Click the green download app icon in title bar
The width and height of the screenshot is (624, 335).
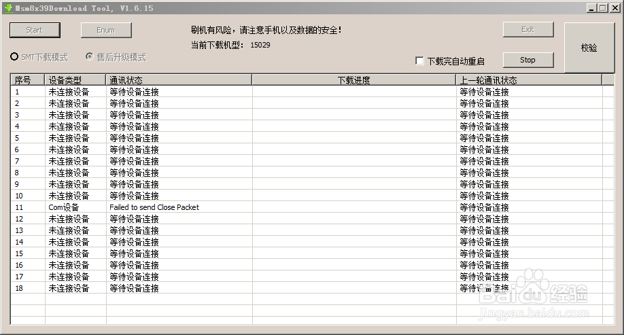click(x=8, y=8)
